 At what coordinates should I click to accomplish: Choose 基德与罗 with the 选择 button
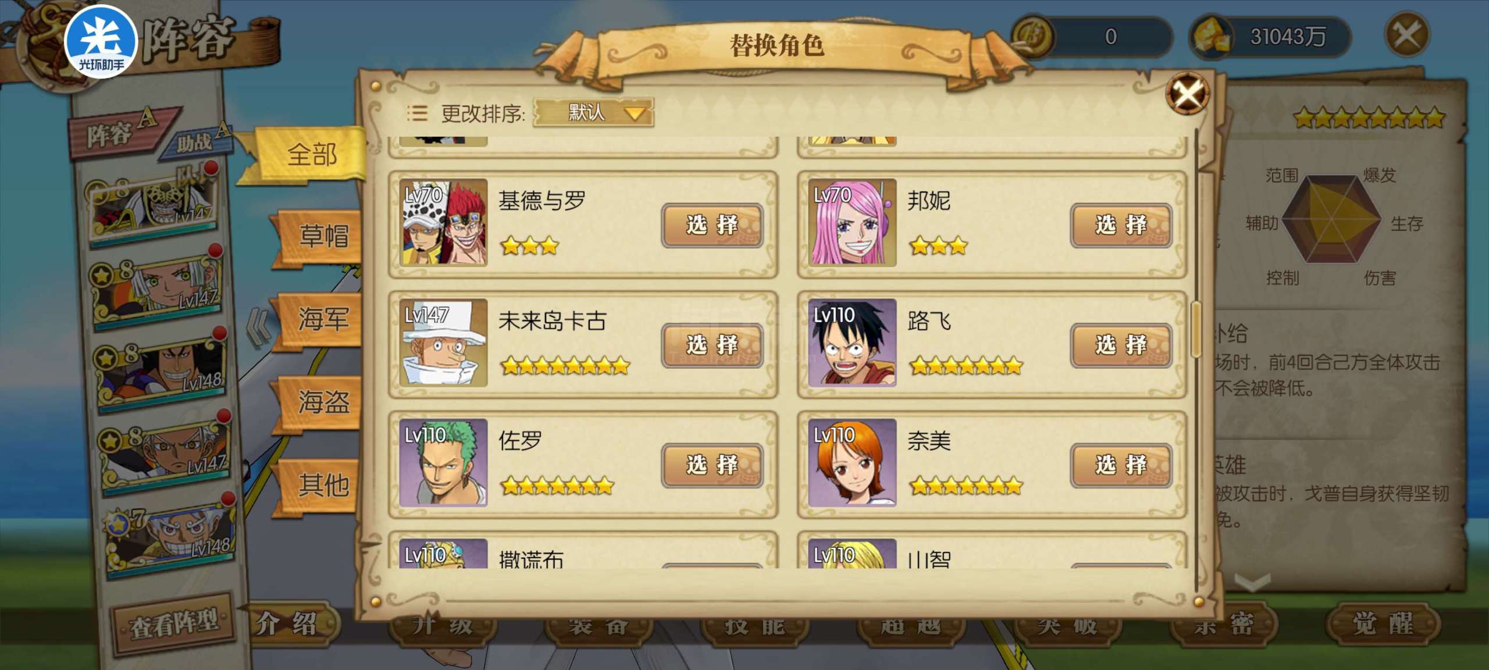pyautogui.click(x=712, y=226)
